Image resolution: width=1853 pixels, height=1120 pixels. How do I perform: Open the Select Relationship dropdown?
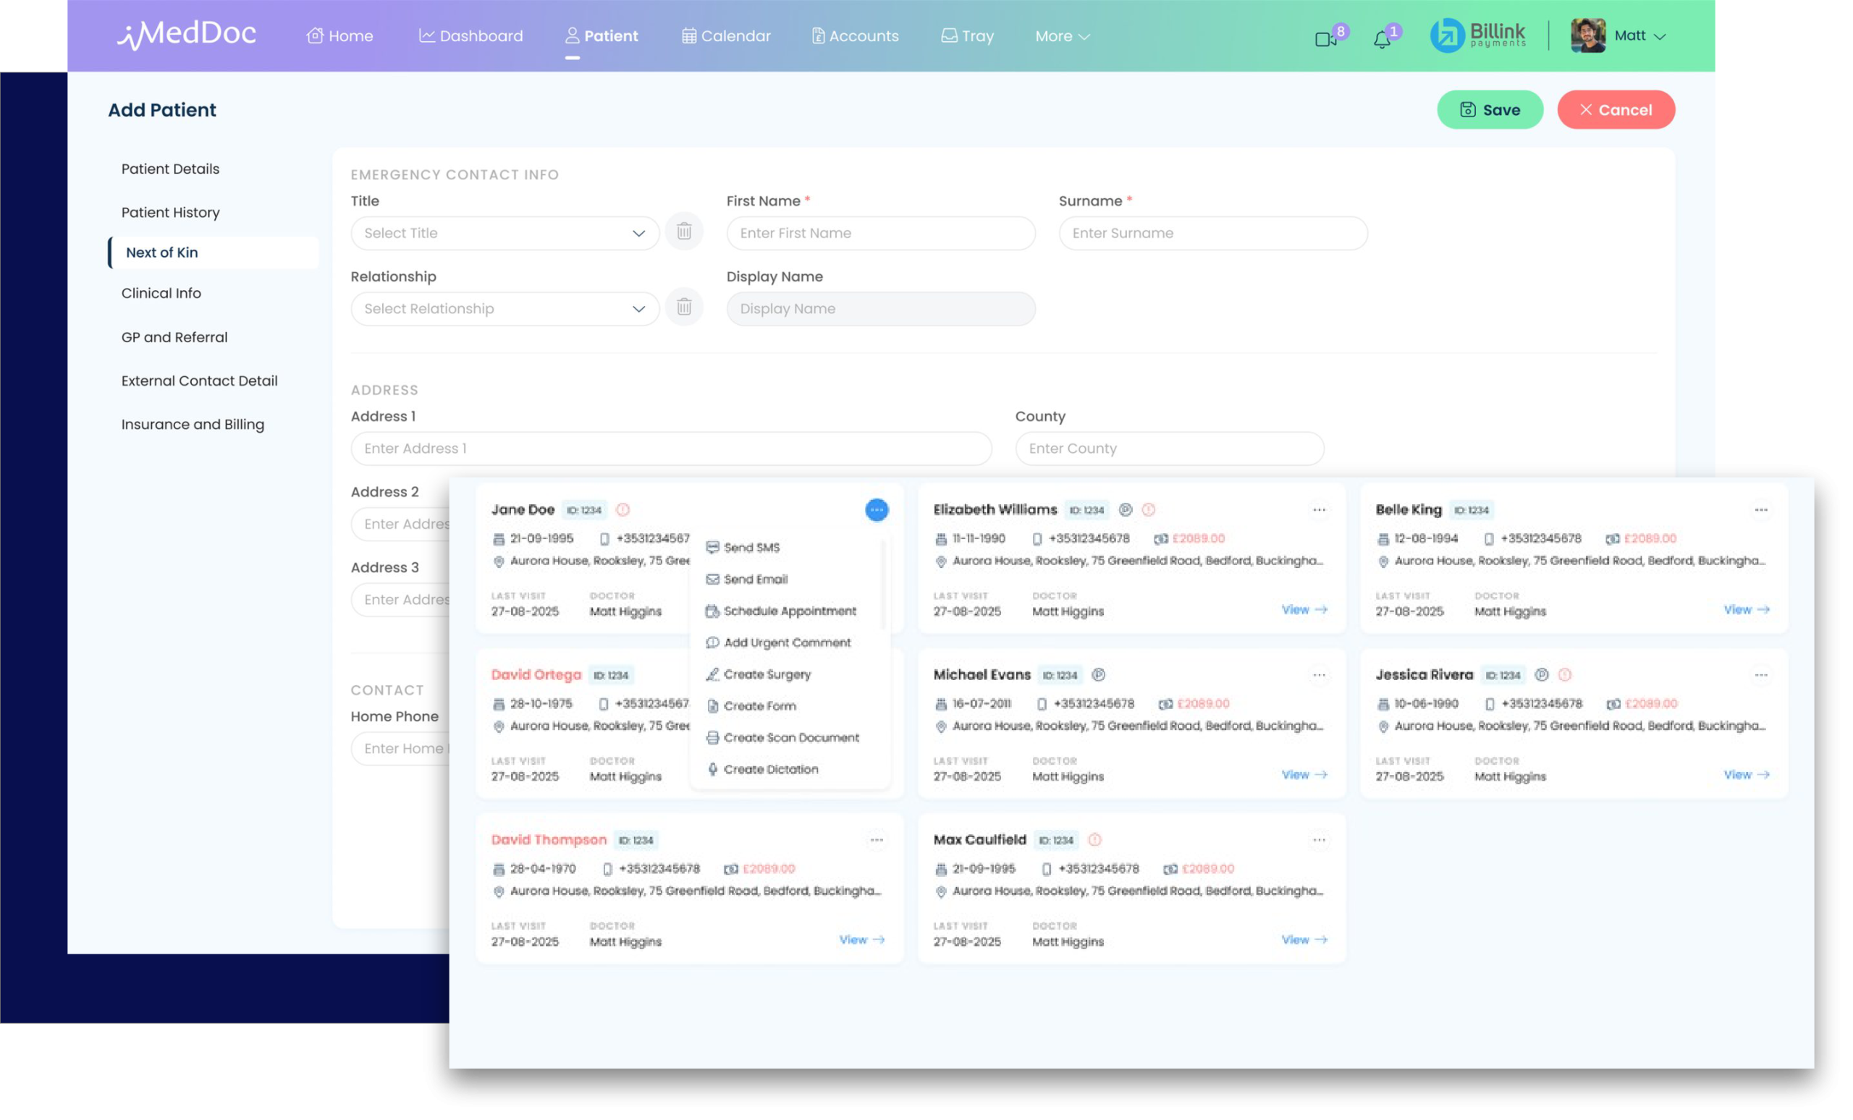(x=504, y=309)
